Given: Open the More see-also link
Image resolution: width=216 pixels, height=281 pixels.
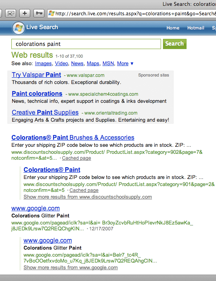Looking at the screenshot, I should [x=123, y=64].
